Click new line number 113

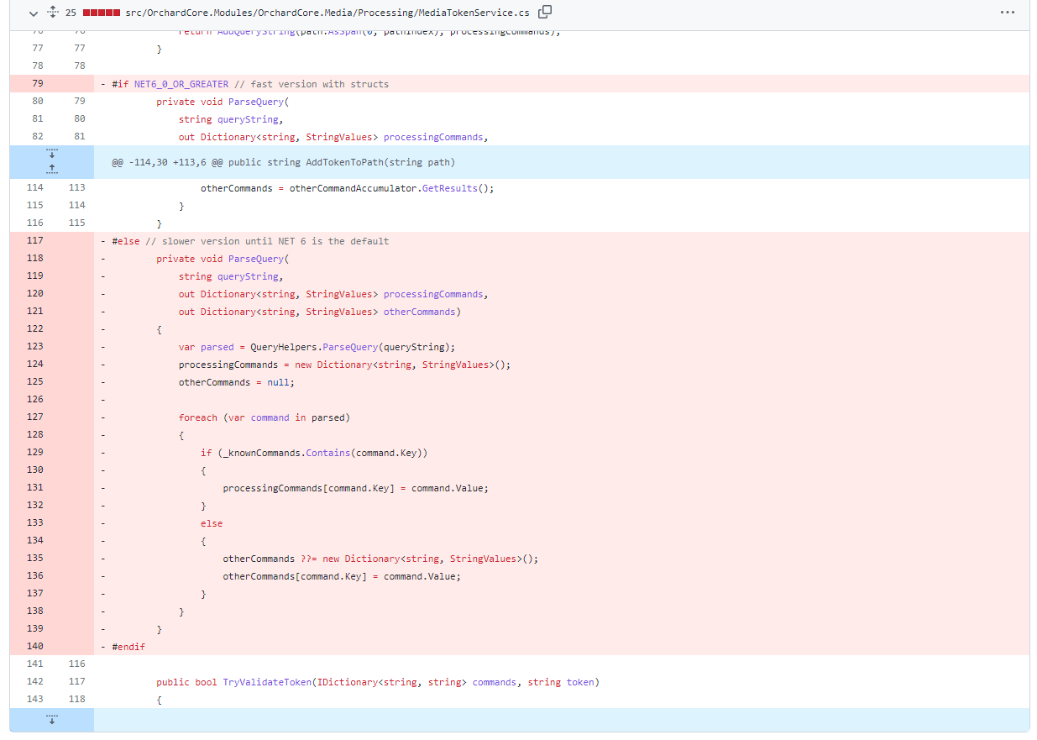(76, 188)
